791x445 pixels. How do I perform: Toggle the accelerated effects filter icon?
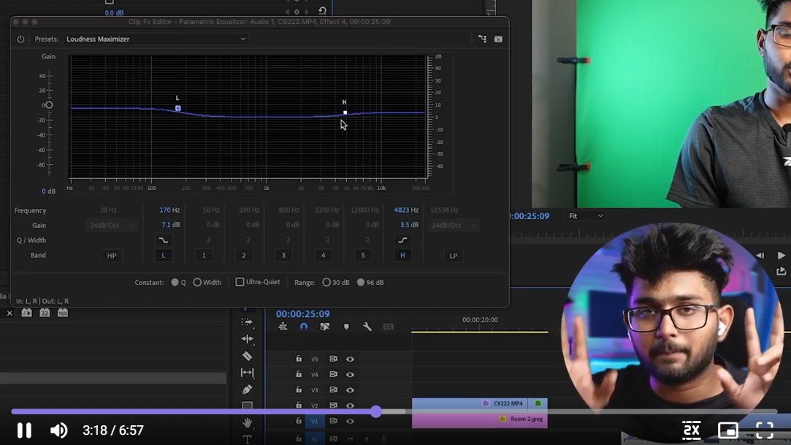tap(27, 313)
